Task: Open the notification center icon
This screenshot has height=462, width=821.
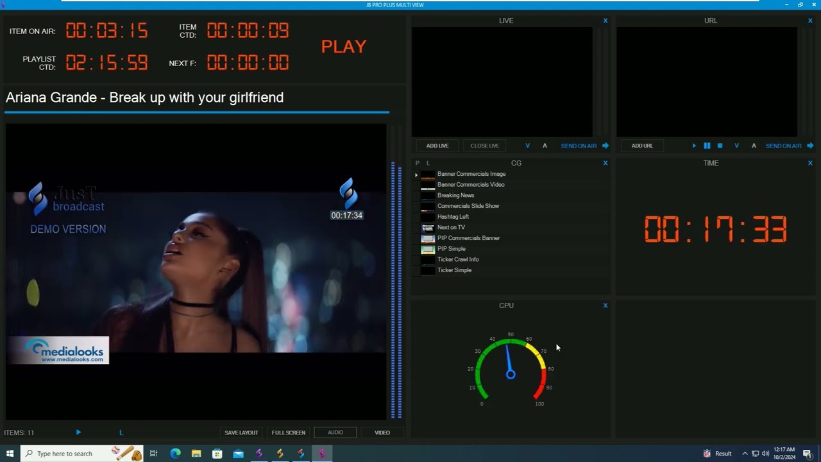Action: (x=808, y=454)
